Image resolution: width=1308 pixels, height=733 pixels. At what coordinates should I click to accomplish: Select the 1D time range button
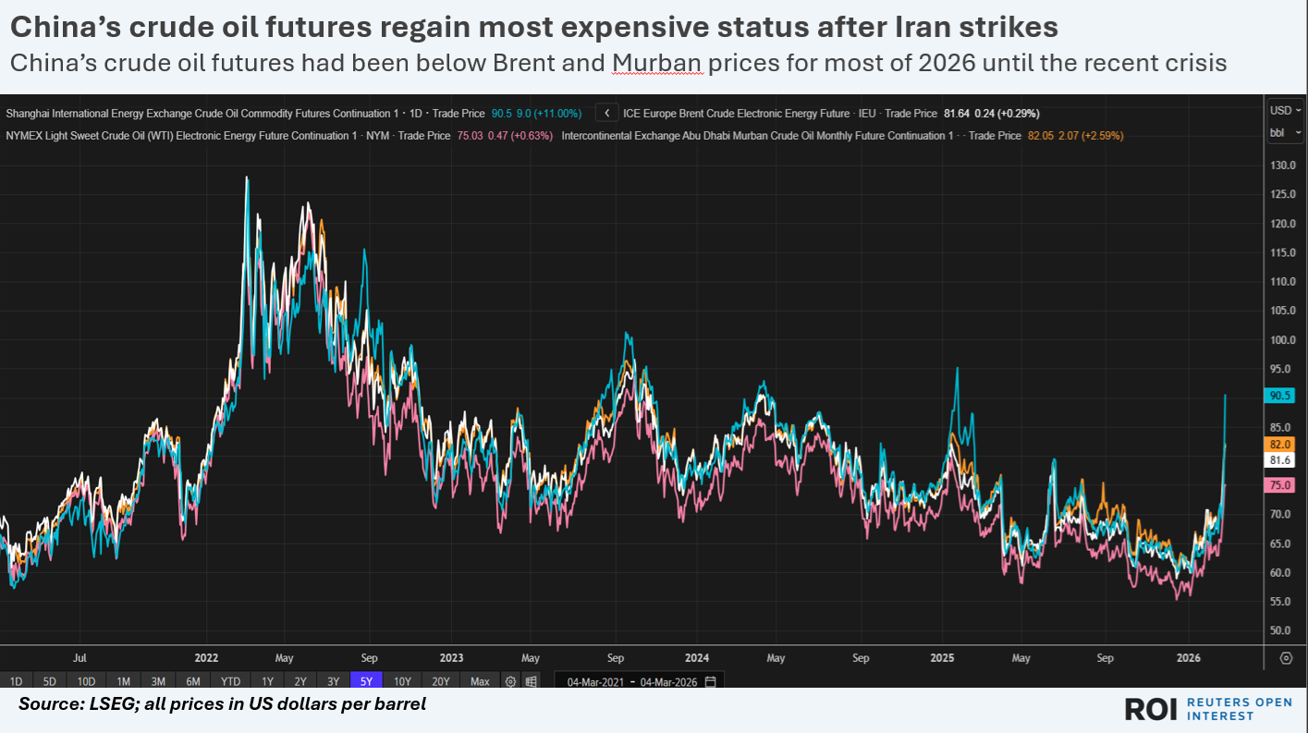[x=16, y=682]
